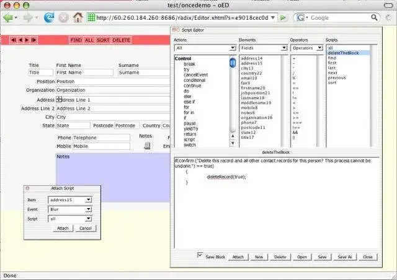
Task: Reload the page with the Refresh icon
Action: point(48,18)
